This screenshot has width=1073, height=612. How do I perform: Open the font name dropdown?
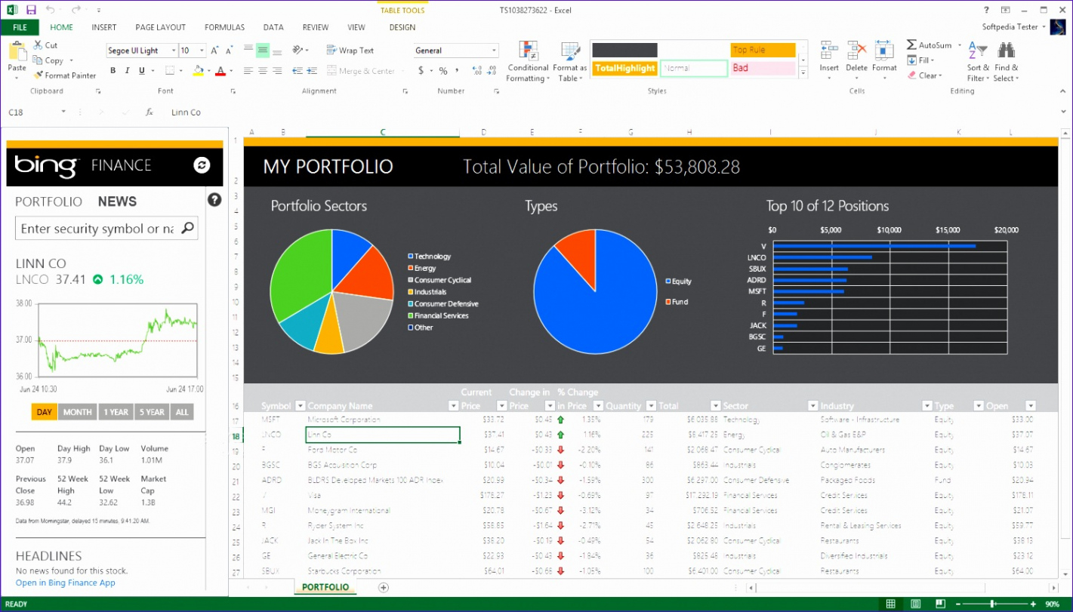[173, 51]
